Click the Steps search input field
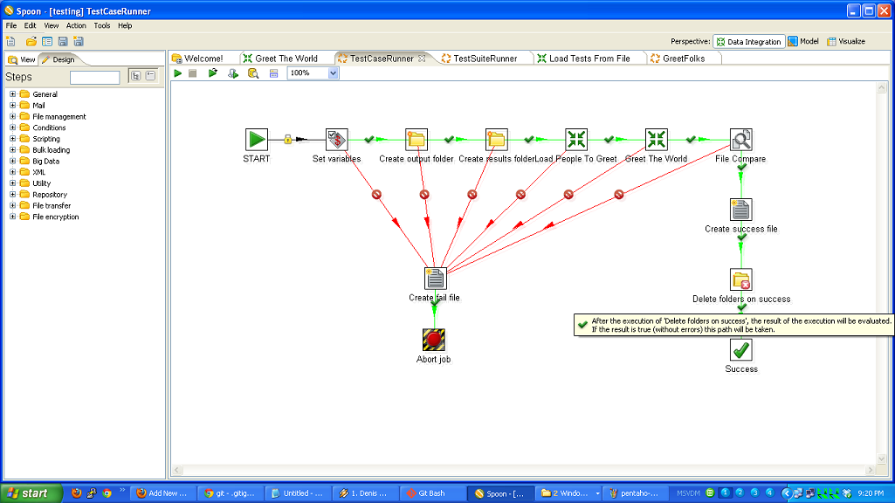Image resolution: width=895 pixels, height=503 pixels. click(95, 77)
